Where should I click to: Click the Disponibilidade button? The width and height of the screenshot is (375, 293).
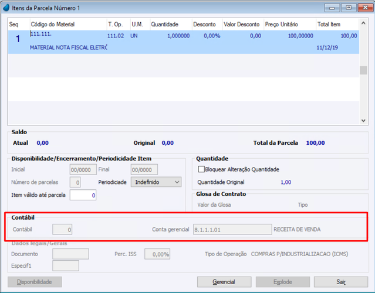point(35,282)
